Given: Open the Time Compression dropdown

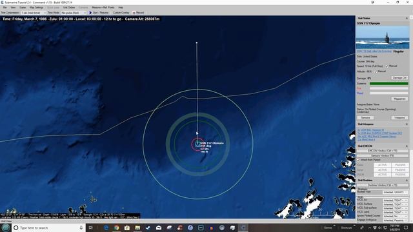Looking at the screenshot, I should (x=34, y=13).
